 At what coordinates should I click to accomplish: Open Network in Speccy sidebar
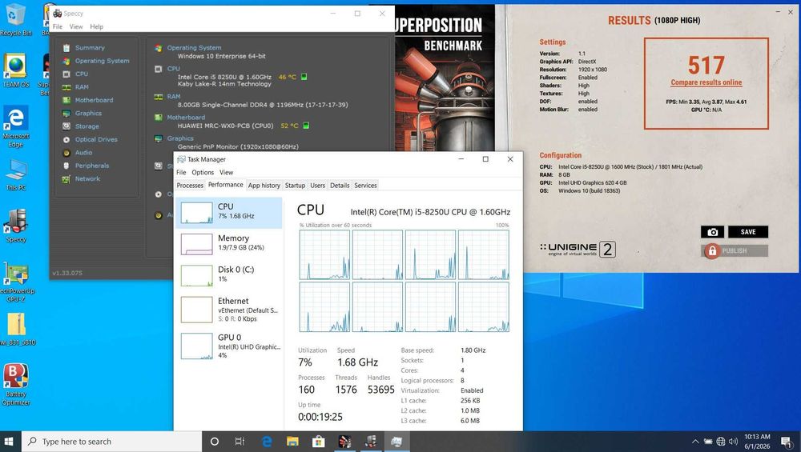tap(87, 178)
